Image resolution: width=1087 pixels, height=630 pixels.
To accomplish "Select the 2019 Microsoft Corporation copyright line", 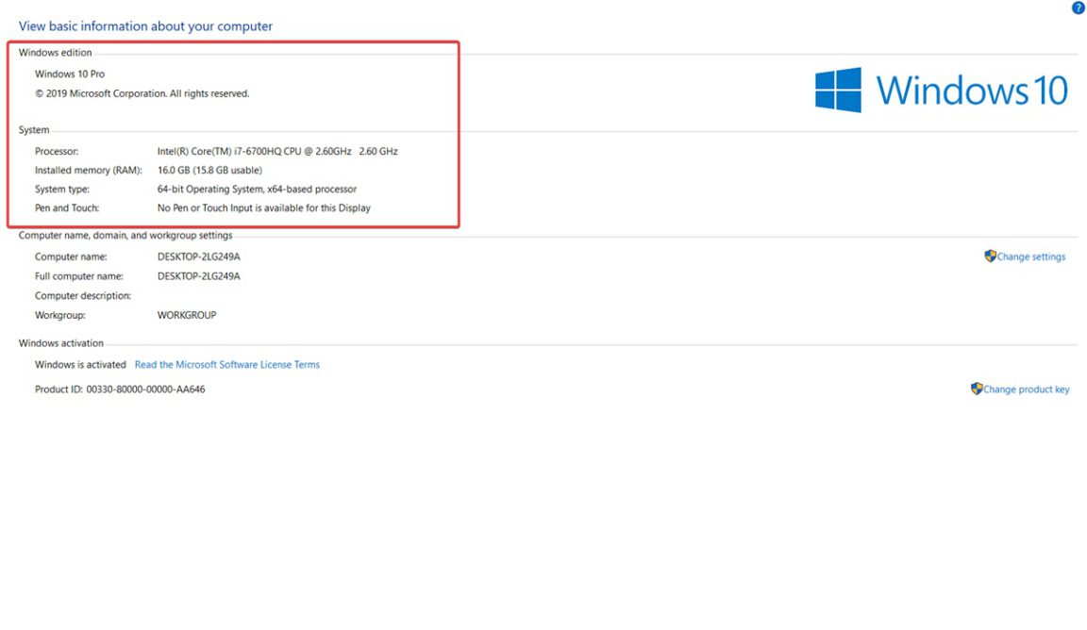I will (142, 93).
